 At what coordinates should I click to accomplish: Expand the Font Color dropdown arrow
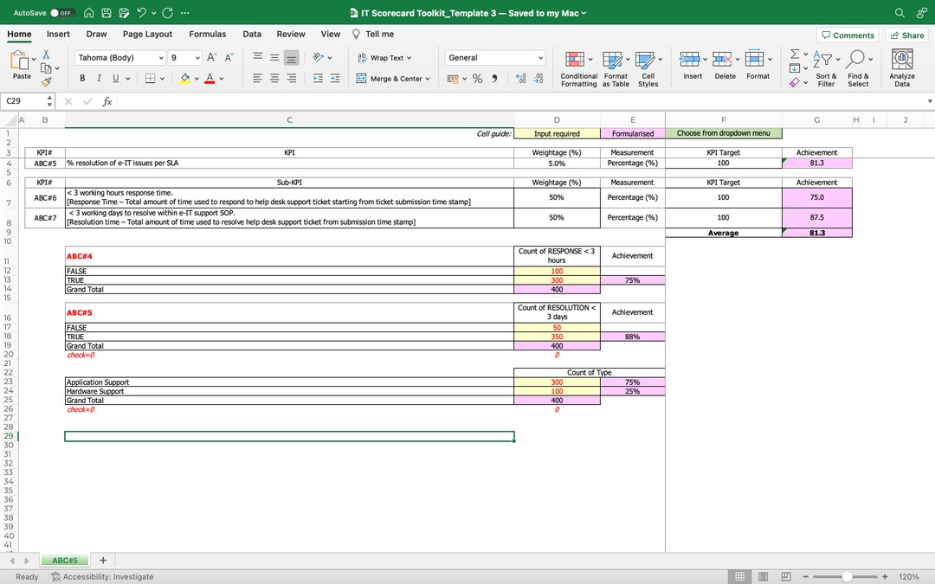point(222,78)
